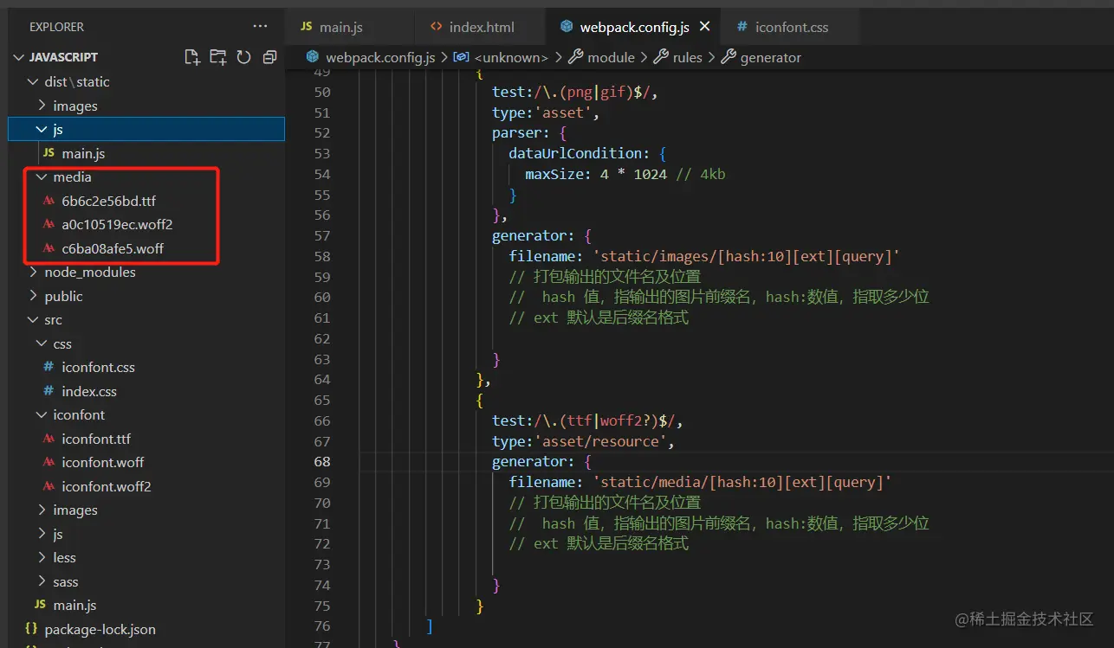Collapse all folders in Explorer

point(269,57)
